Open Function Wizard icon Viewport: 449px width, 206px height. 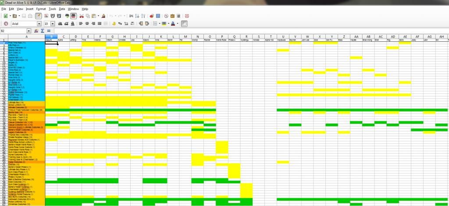[x=36, y=31]
